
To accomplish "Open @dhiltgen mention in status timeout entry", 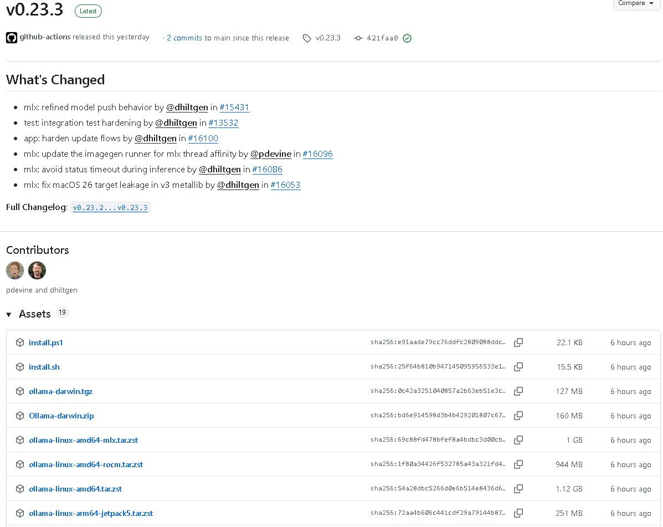I will [219, 170].
